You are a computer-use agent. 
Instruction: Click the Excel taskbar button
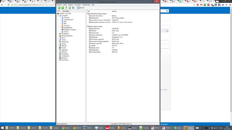[178, 128]
